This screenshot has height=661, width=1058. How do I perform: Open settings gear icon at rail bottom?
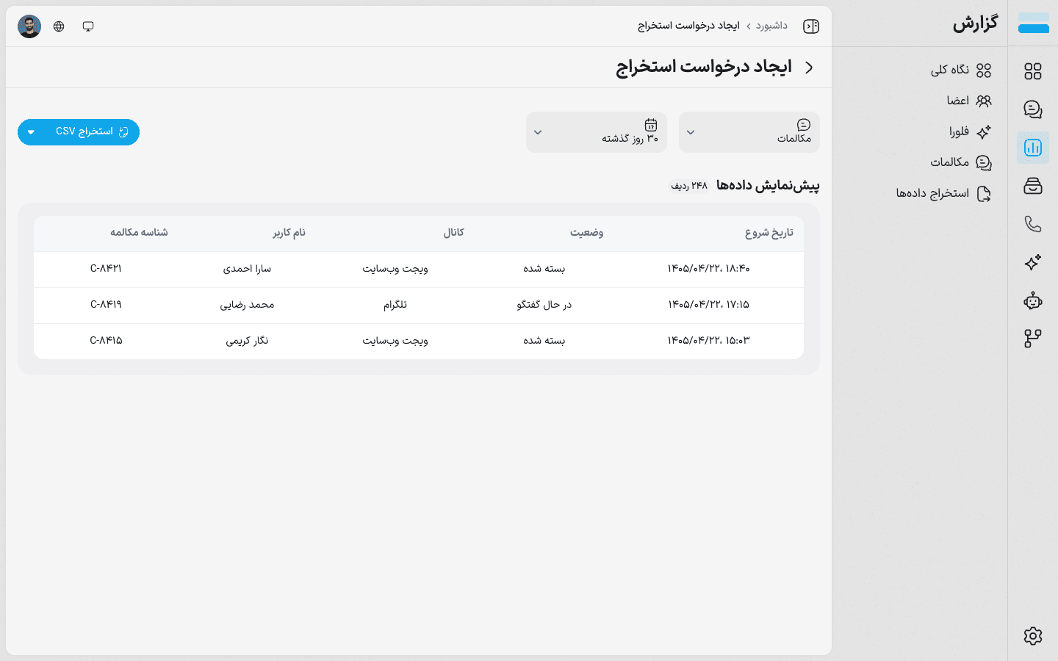[x=1033, y=636]
